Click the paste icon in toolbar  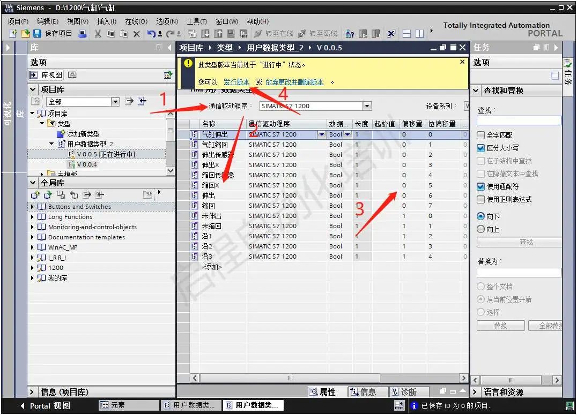click(124, 33)
